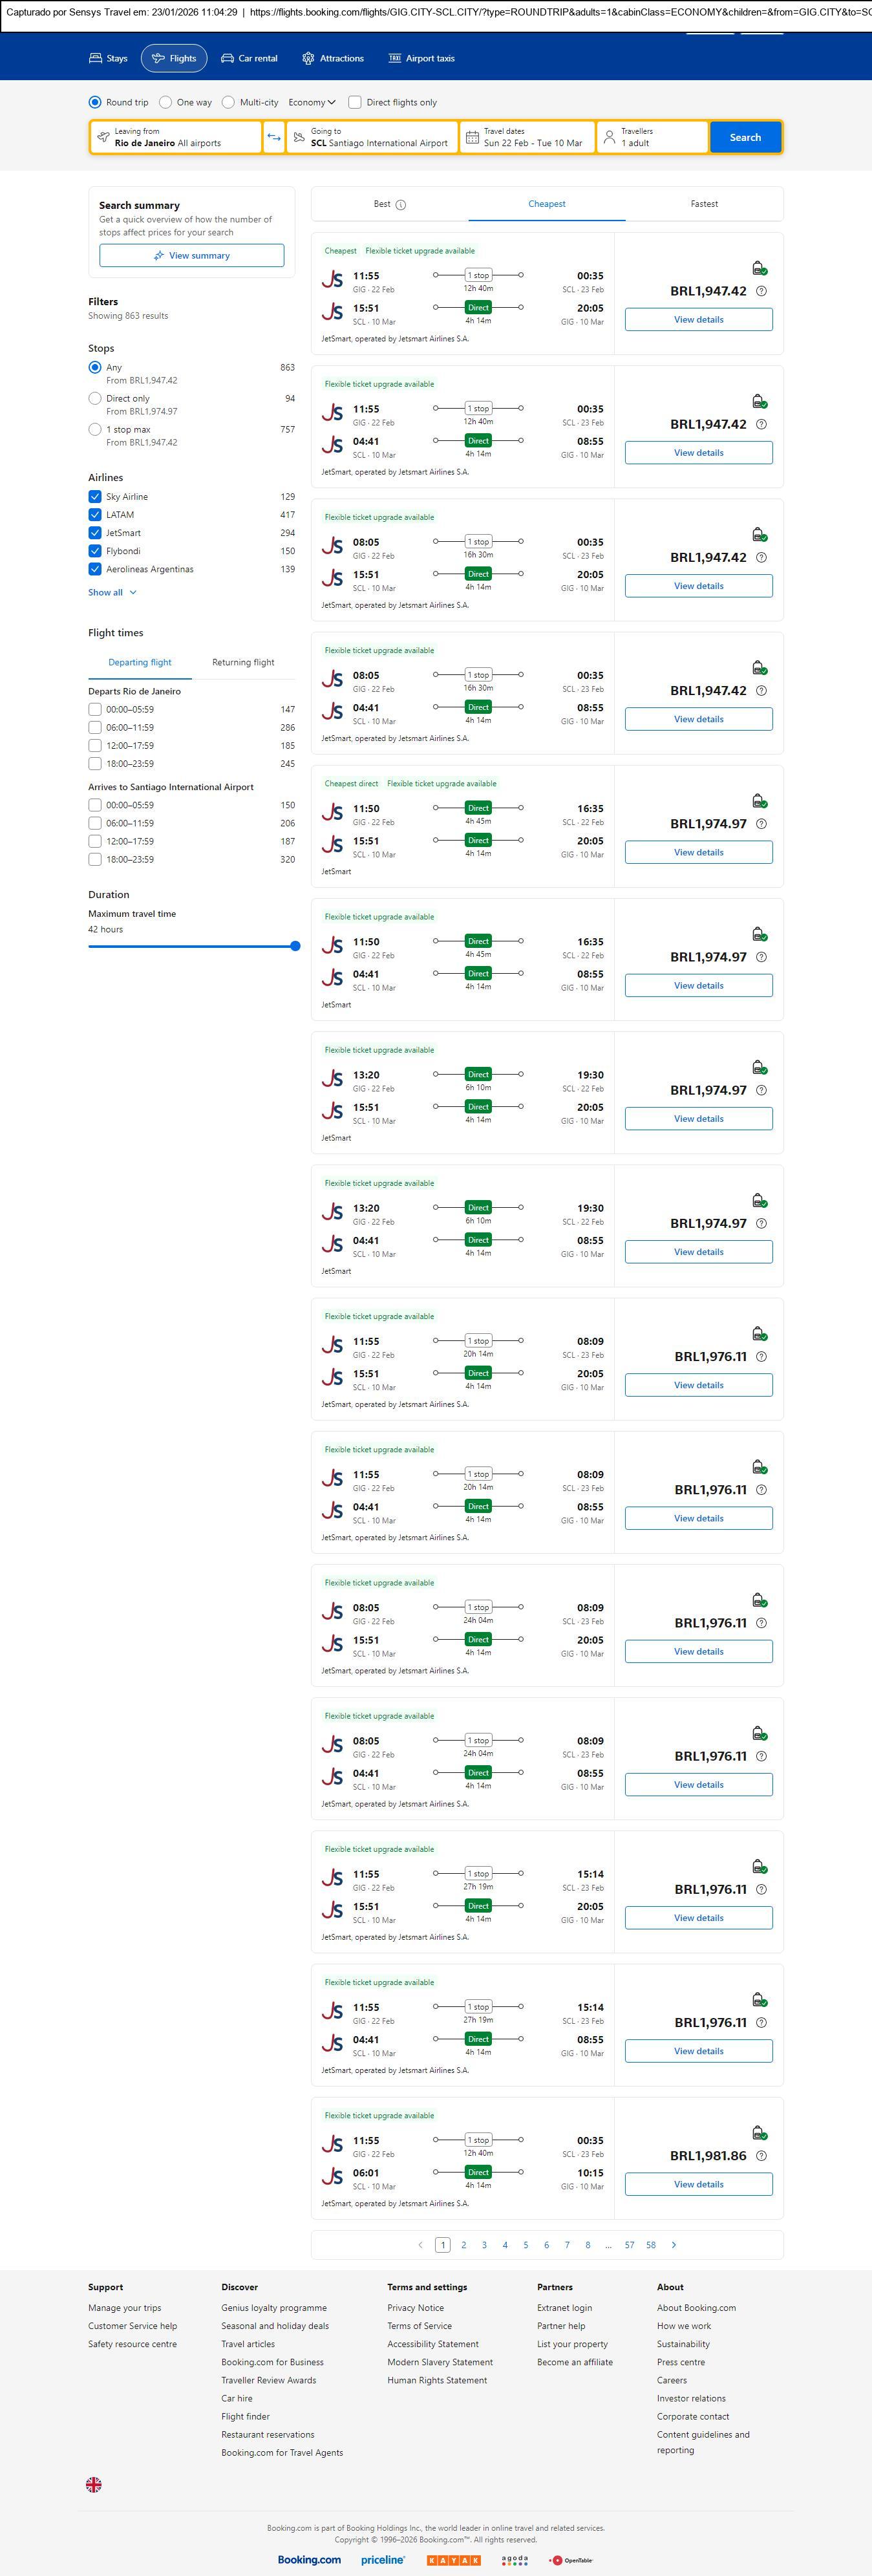Screen dimensions: 872x2576
Task: Open the Travellers selector
Action: [652, 137]
